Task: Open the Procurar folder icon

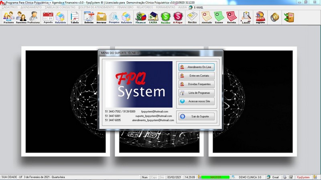Action: (x=102, y=18)
